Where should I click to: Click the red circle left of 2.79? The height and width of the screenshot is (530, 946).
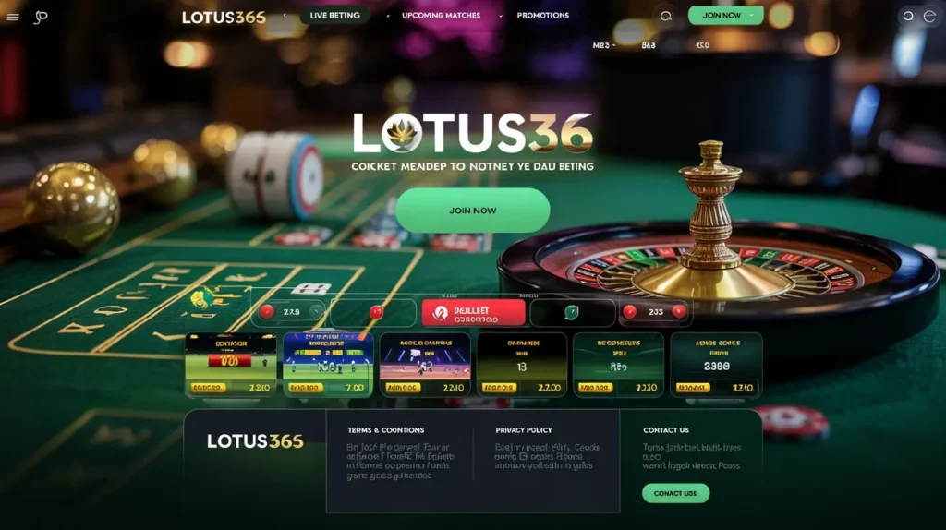point(267,311)
